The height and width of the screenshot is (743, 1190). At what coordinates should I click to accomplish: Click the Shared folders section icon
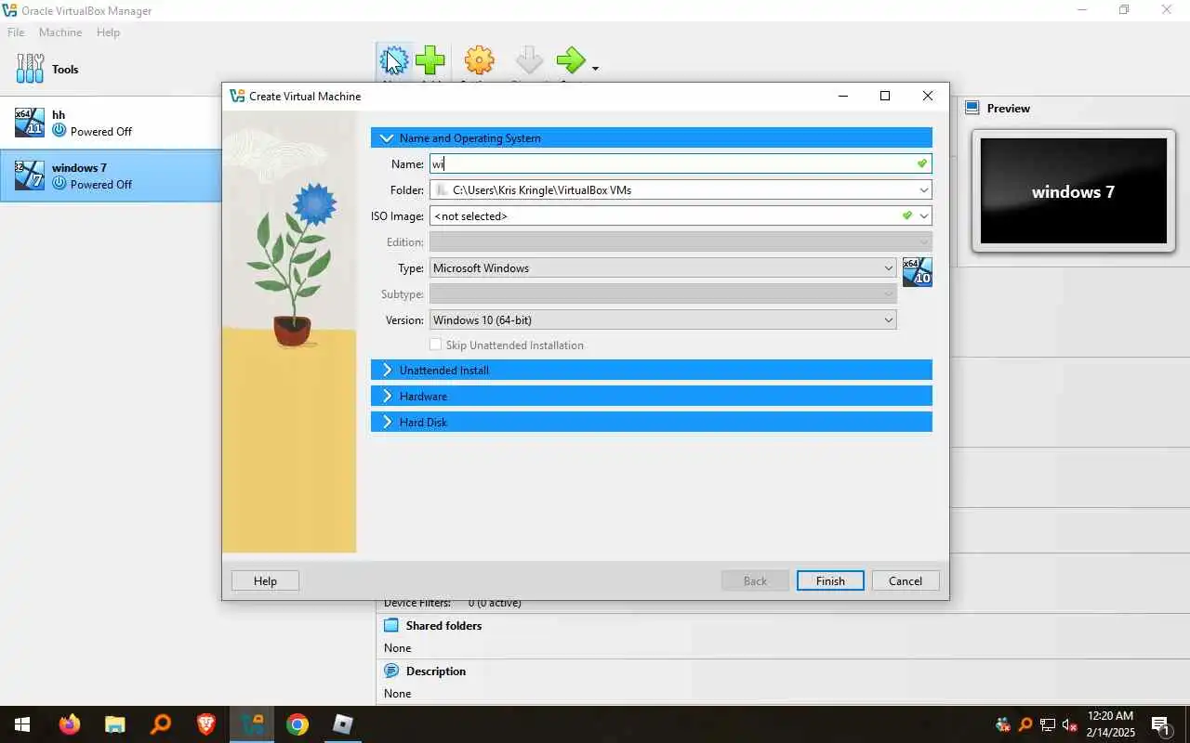[x=391, y=625]
